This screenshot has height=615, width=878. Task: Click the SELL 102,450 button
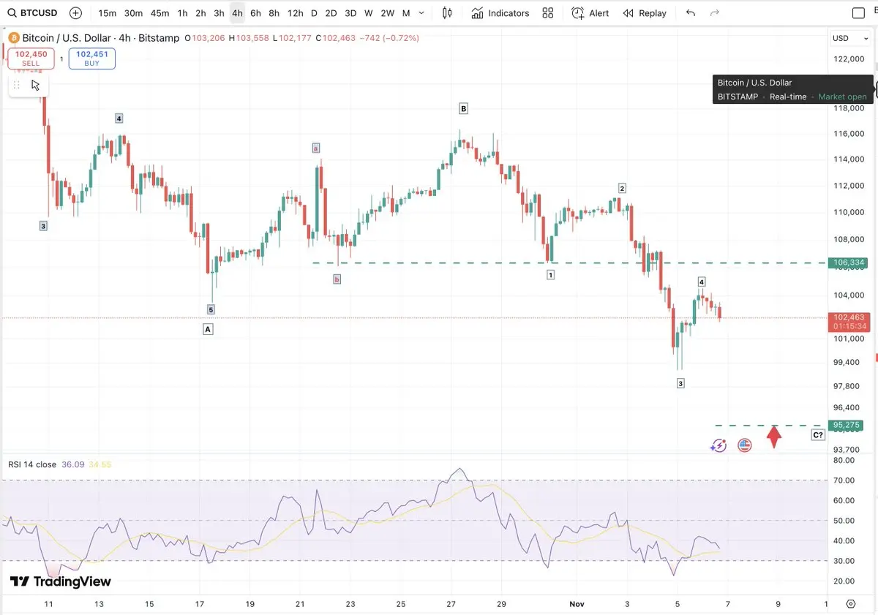click(31, 59)
